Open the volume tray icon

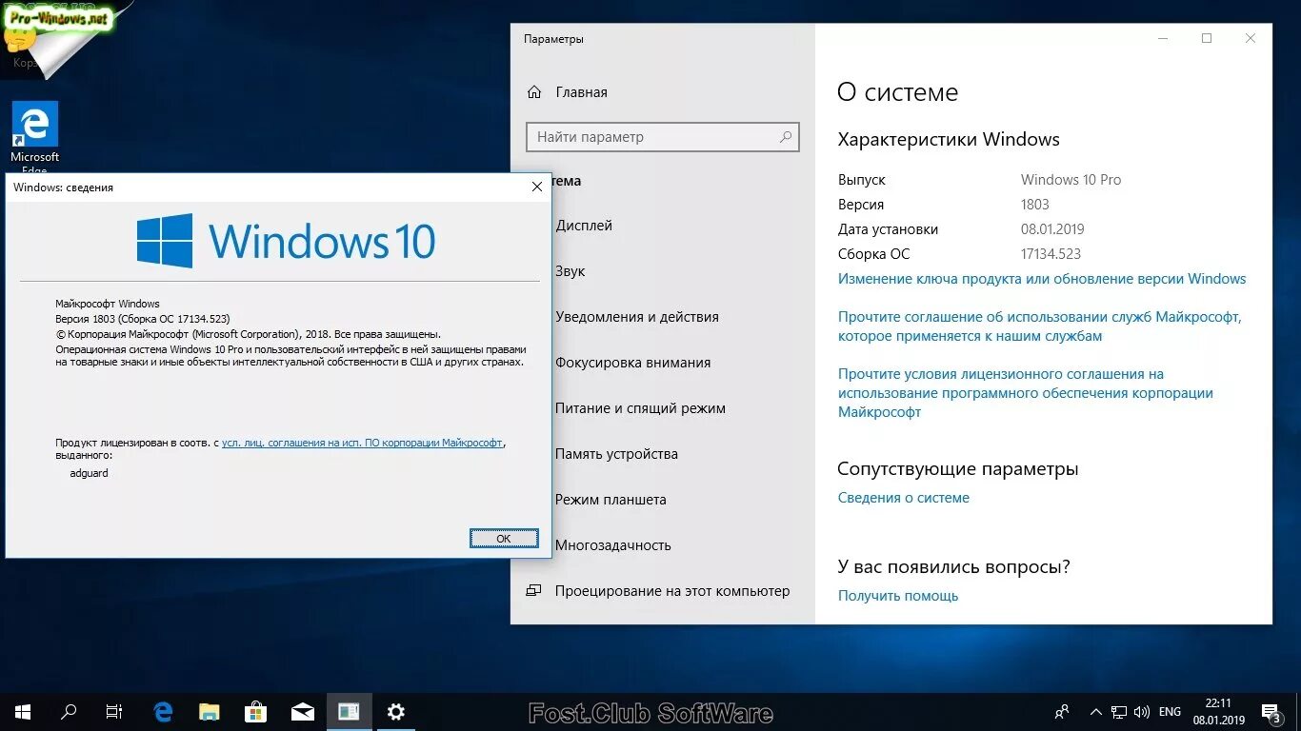point(1142,711)
